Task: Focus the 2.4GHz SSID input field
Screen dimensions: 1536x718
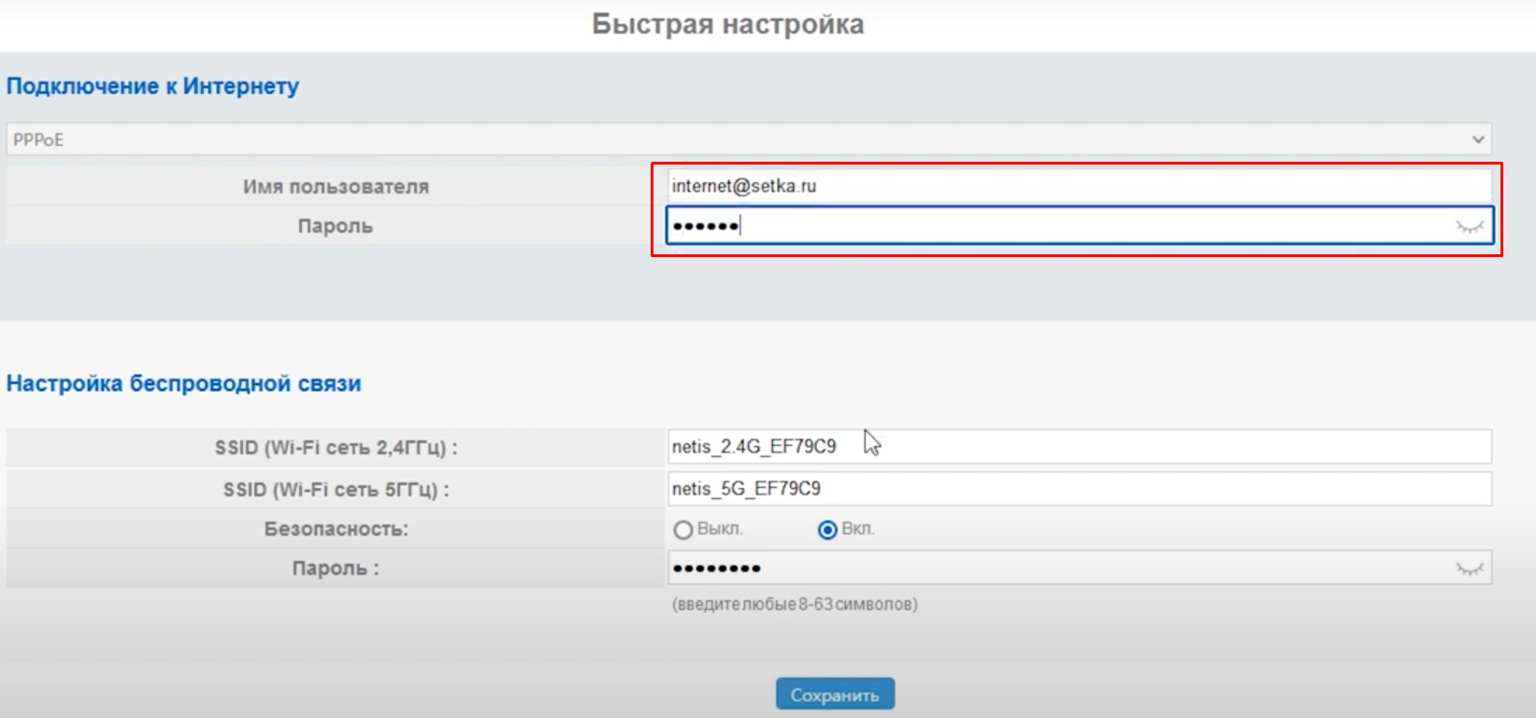Action: click(x=1080, y=447)
